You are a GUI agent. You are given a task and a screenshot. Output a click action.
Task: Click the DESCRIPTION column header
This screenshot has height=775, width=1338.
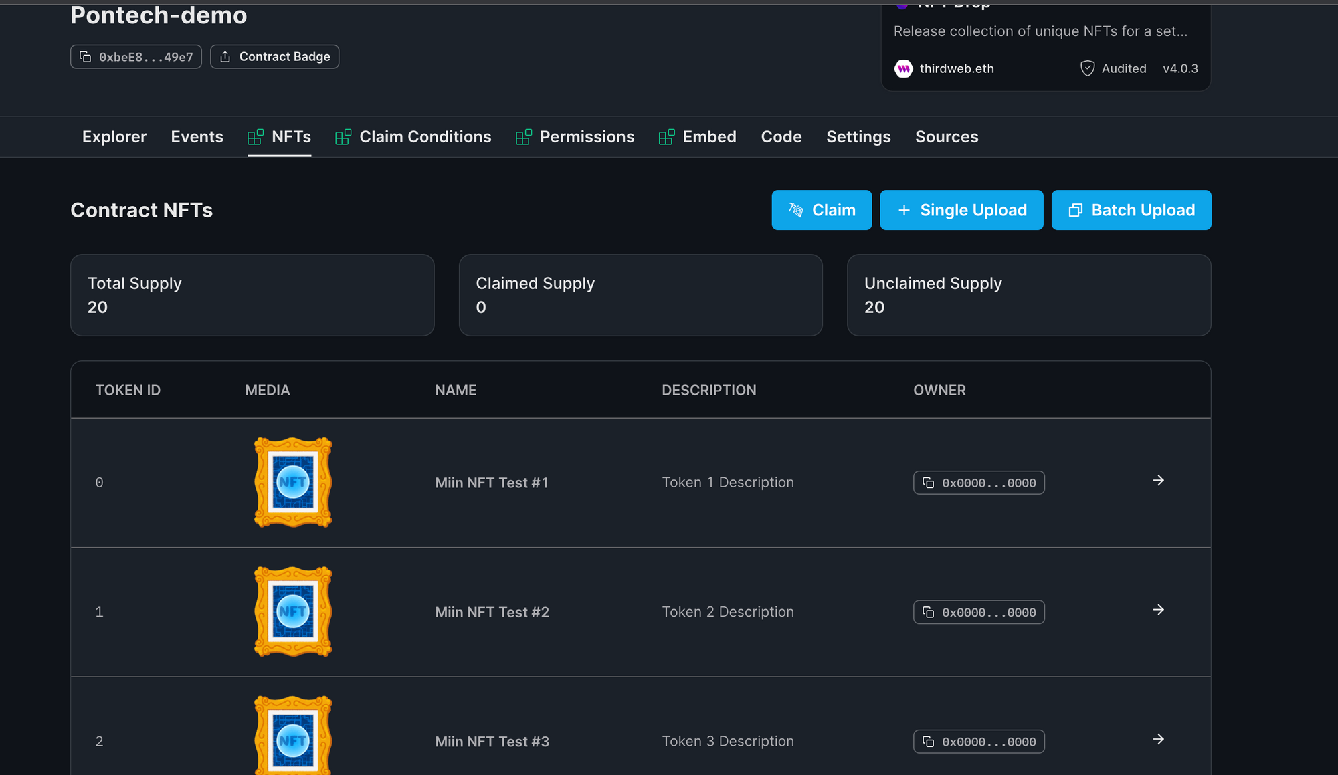(709, 390)
